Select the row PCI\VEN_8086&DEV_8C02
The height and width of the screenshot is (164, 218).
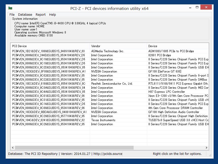110,76
